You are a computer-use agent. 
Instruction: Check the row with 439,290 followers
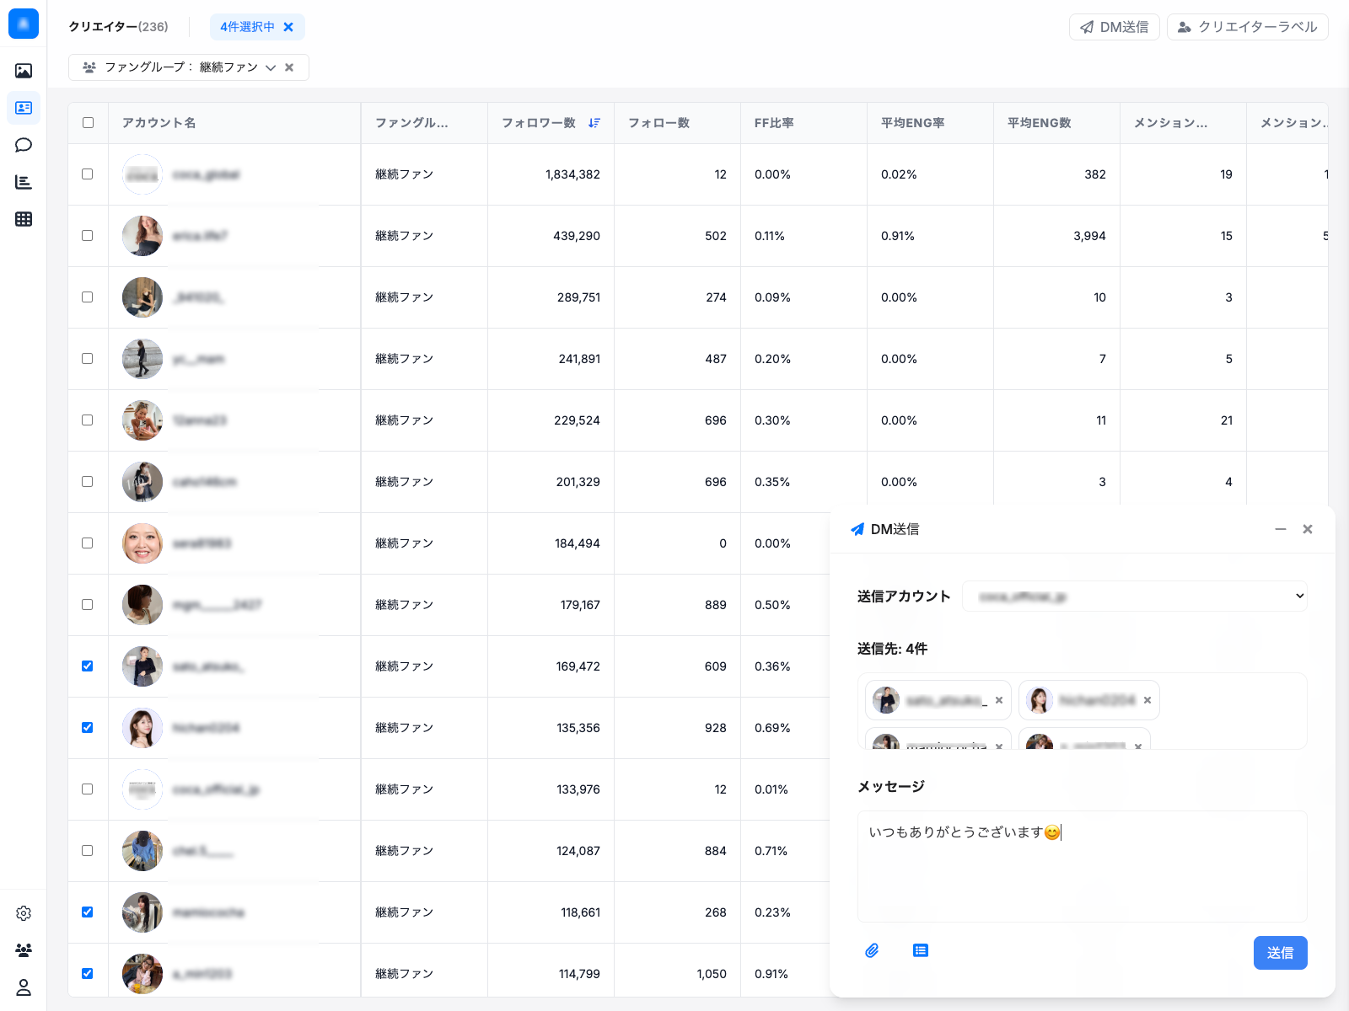[x=88, y=236]
